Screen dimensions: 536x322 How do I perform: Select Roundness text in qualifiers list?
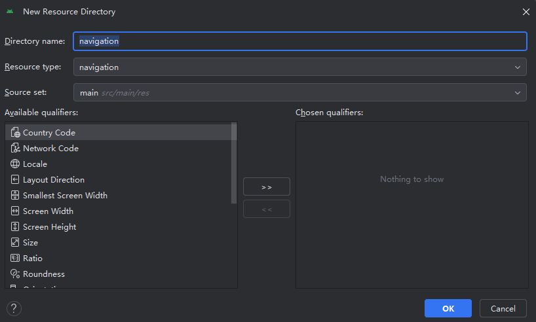tap(44, 274)
